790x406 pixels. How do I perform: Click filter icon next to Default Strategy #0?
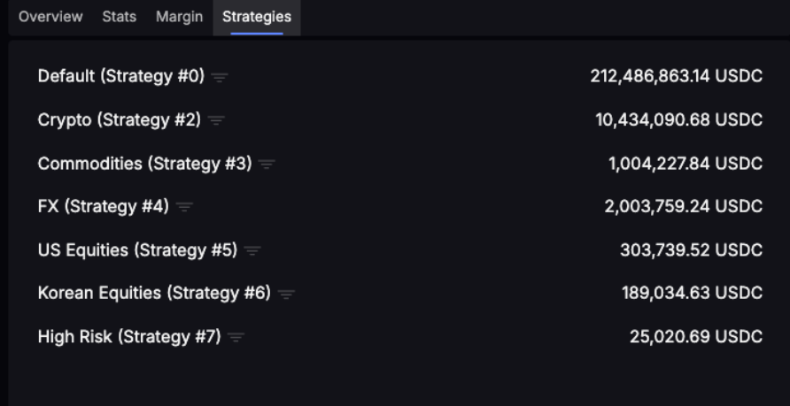[220, 77]
